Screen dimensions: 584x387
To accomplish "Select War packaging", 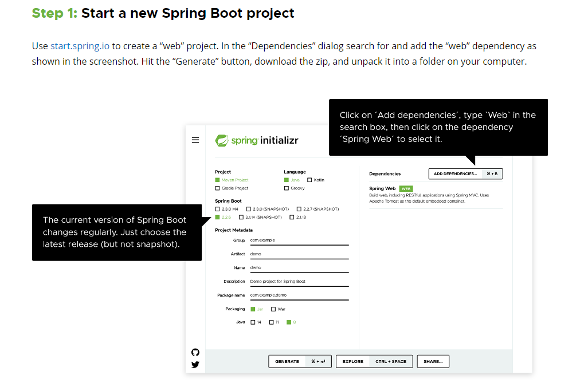I will click(278, 309).
